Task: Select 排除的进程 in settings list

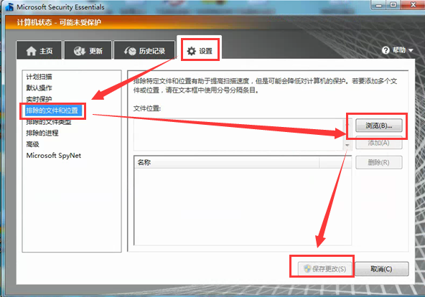Action: tap(42, 133)
